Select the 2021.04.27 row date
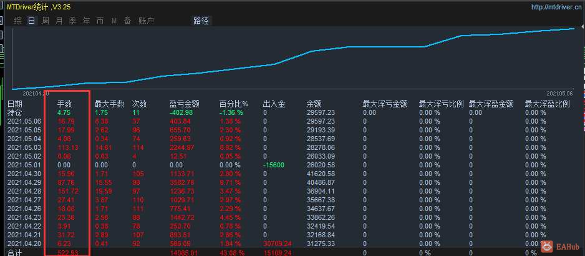The image size is (585, 256). point(24,200)
